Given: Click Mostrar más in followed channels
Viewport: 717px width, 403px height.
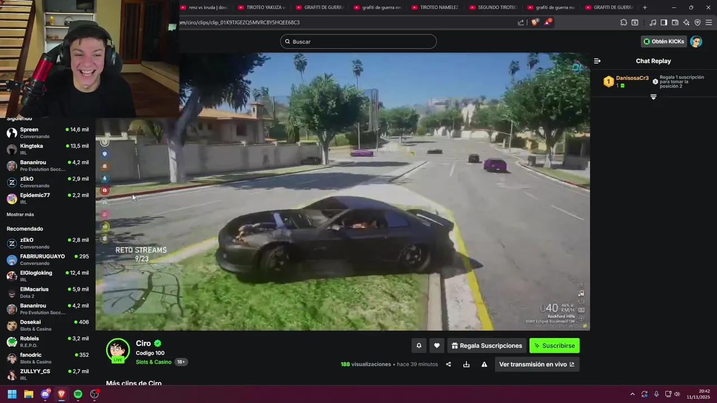Looking at the screenshot, I should tap(20, 214).
